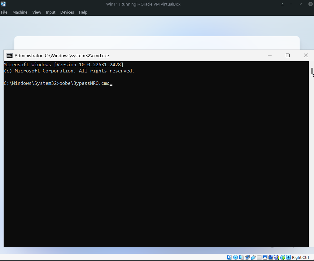Click the Administrator cmd.exe title text
The width and height of the screenshot is (314, 261).
point(62,56)
